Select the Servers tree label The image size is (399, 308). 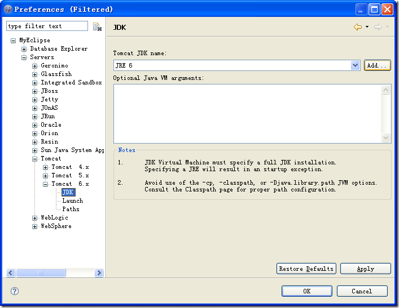coord(42,57)
